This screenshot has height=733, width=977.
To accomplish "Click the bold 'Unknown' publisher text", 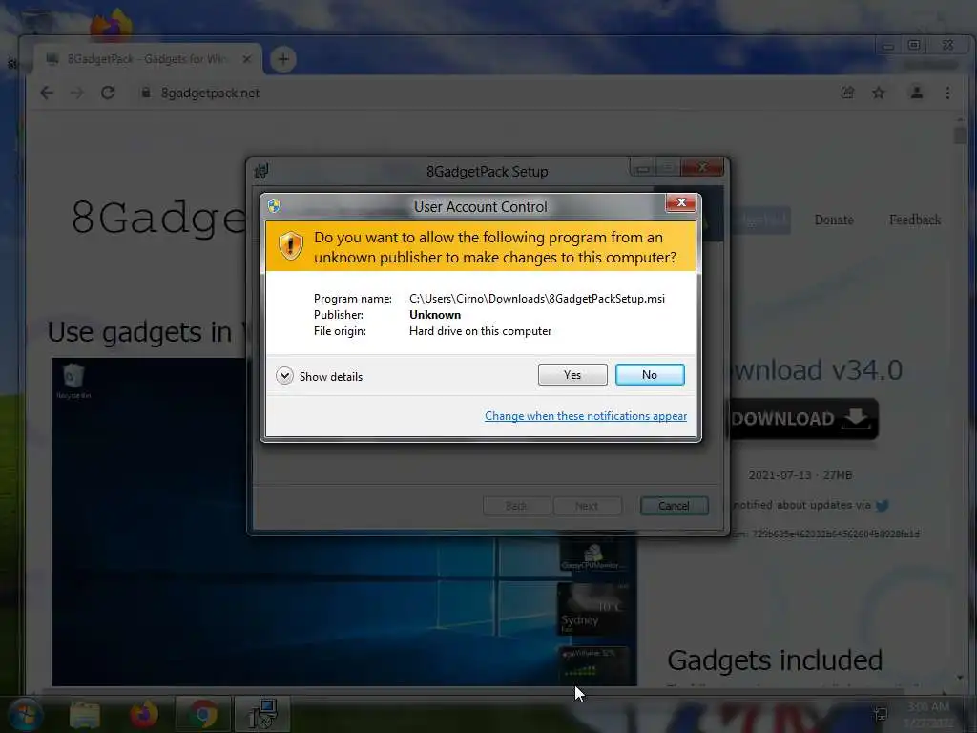I will pos(435,315).
